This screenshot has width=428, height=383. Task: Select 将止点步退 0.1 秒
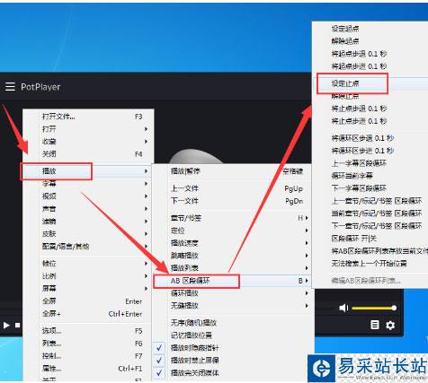coord(370,109)
